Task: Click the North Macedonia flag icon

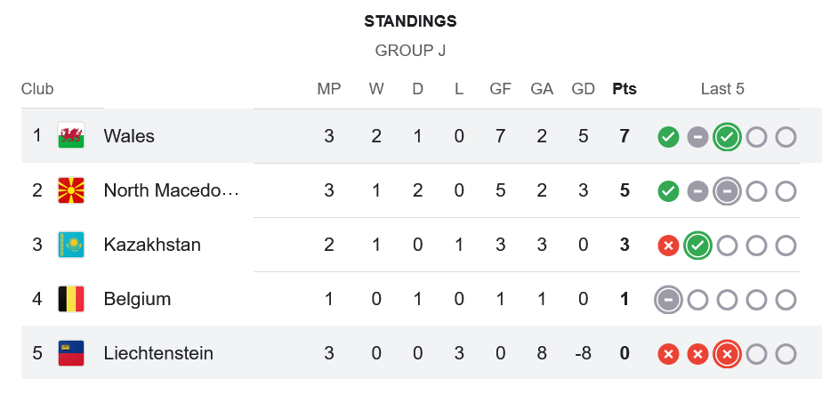Action: click(x=71, y=190)
